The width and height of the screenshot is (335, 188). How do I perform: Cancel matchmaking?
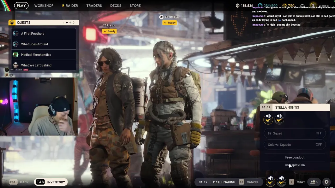tap(253, 182)
